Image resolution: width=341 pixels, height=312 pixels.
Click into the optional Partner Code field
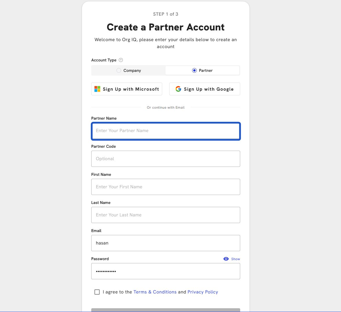tap(166, 159)
